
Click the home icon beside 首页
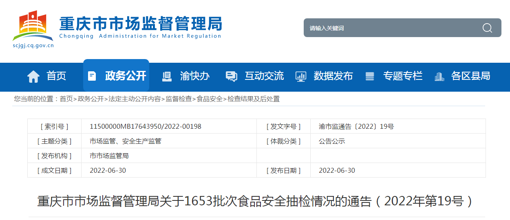tap(33, 76)
